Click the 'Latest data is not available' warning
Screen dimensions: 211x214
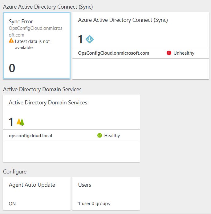32,45
